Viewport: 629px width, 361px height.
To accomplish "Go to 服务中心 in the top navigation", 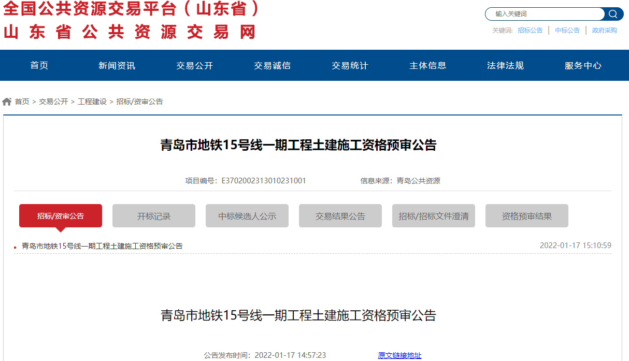I will coord(583,65).
